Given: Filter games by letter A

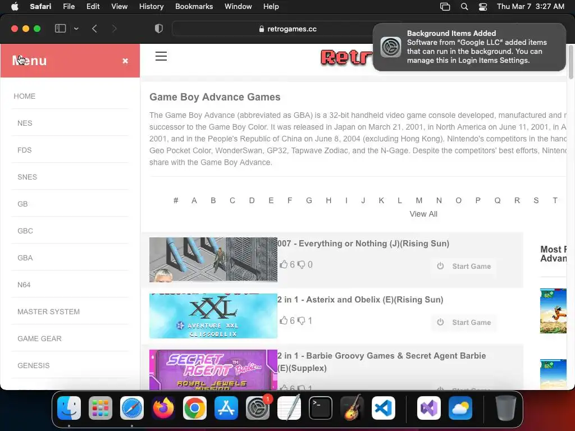Looking at the screenshot, I should click(x=194, y=200).
